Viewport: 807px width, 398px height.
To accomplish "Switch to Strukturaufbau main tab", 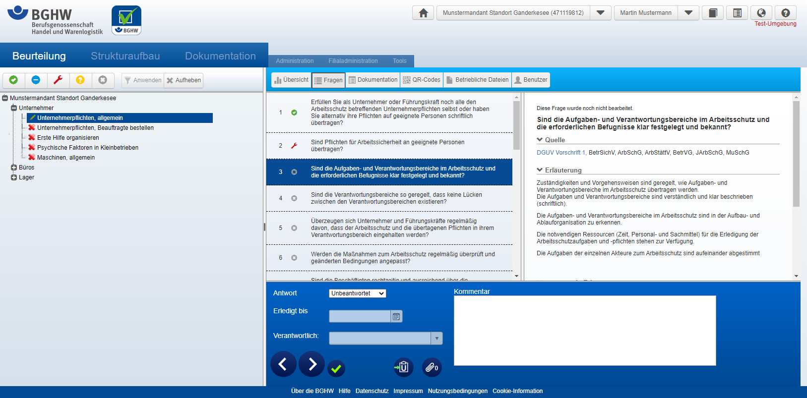I will coord(125,56).
